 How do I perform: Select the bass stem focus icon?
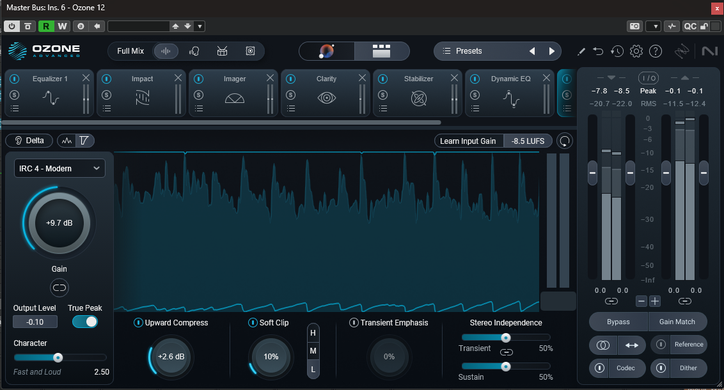(250, 51)
